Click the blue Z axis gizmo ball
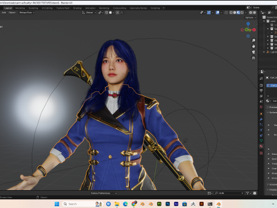This screenshot has height=208, width=277. [x=248, y=24]
